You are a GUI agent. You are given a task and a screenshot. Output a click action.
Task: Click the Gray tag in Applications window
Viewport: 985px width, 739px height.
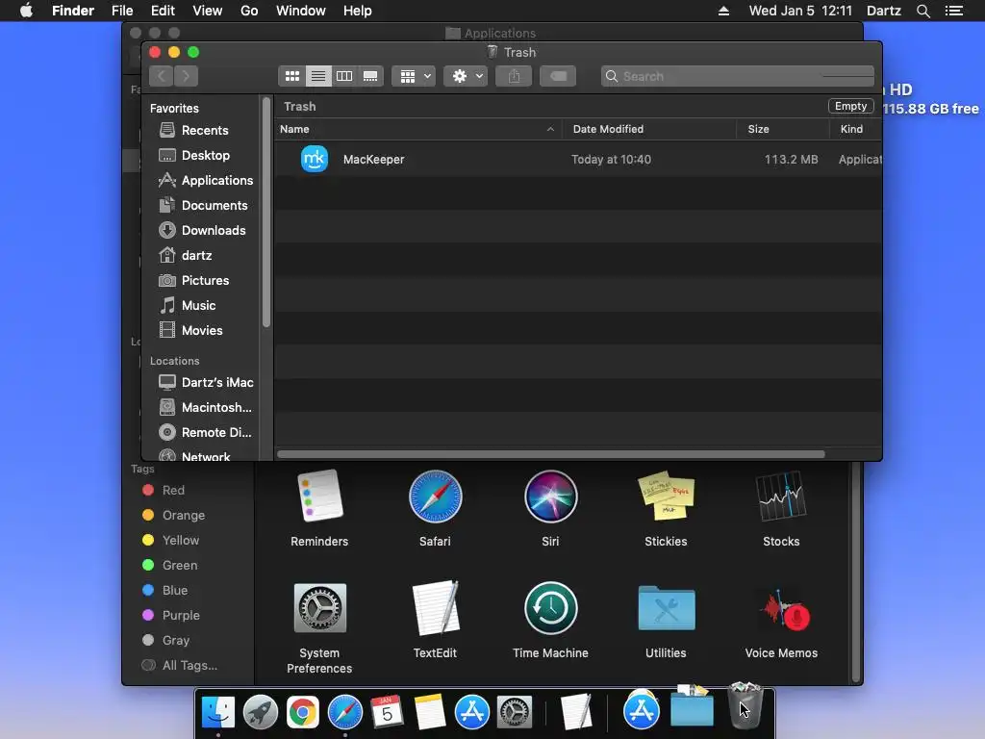[x=165, y=641]
